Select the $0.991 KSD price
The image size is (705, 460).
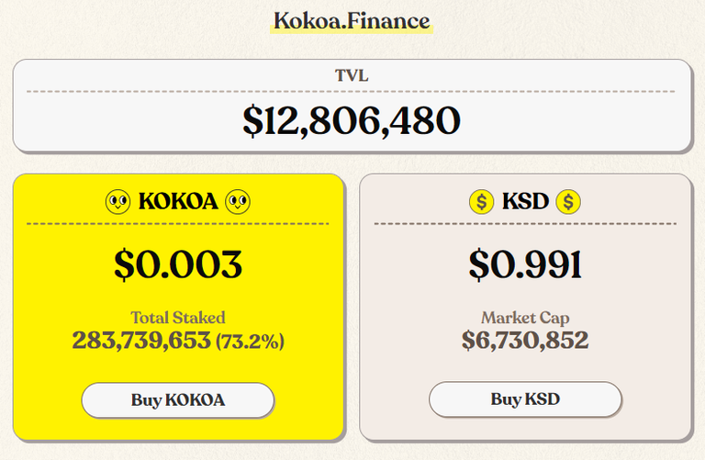[525, 264]
